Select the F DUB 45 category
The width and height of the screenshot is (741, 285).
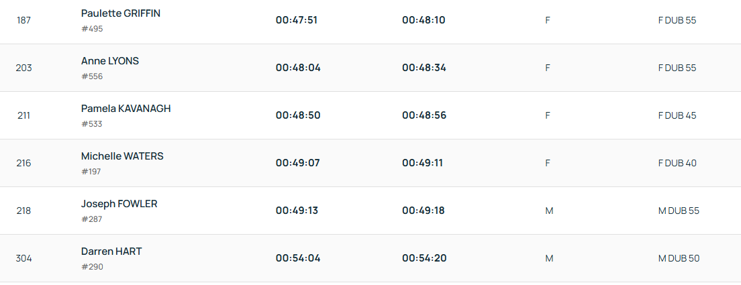[x=677, y=115]
